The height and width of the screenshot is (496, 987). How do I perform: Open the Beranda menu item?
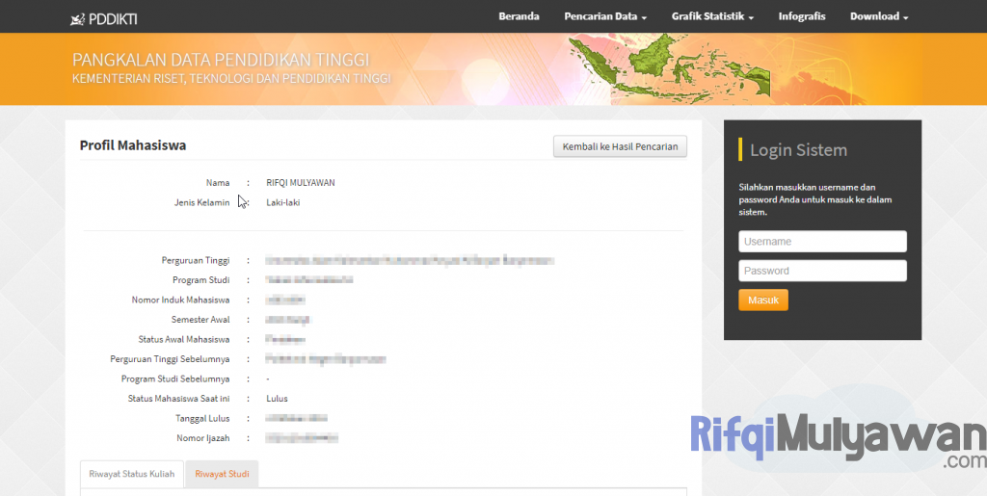(x=519, y=16)
